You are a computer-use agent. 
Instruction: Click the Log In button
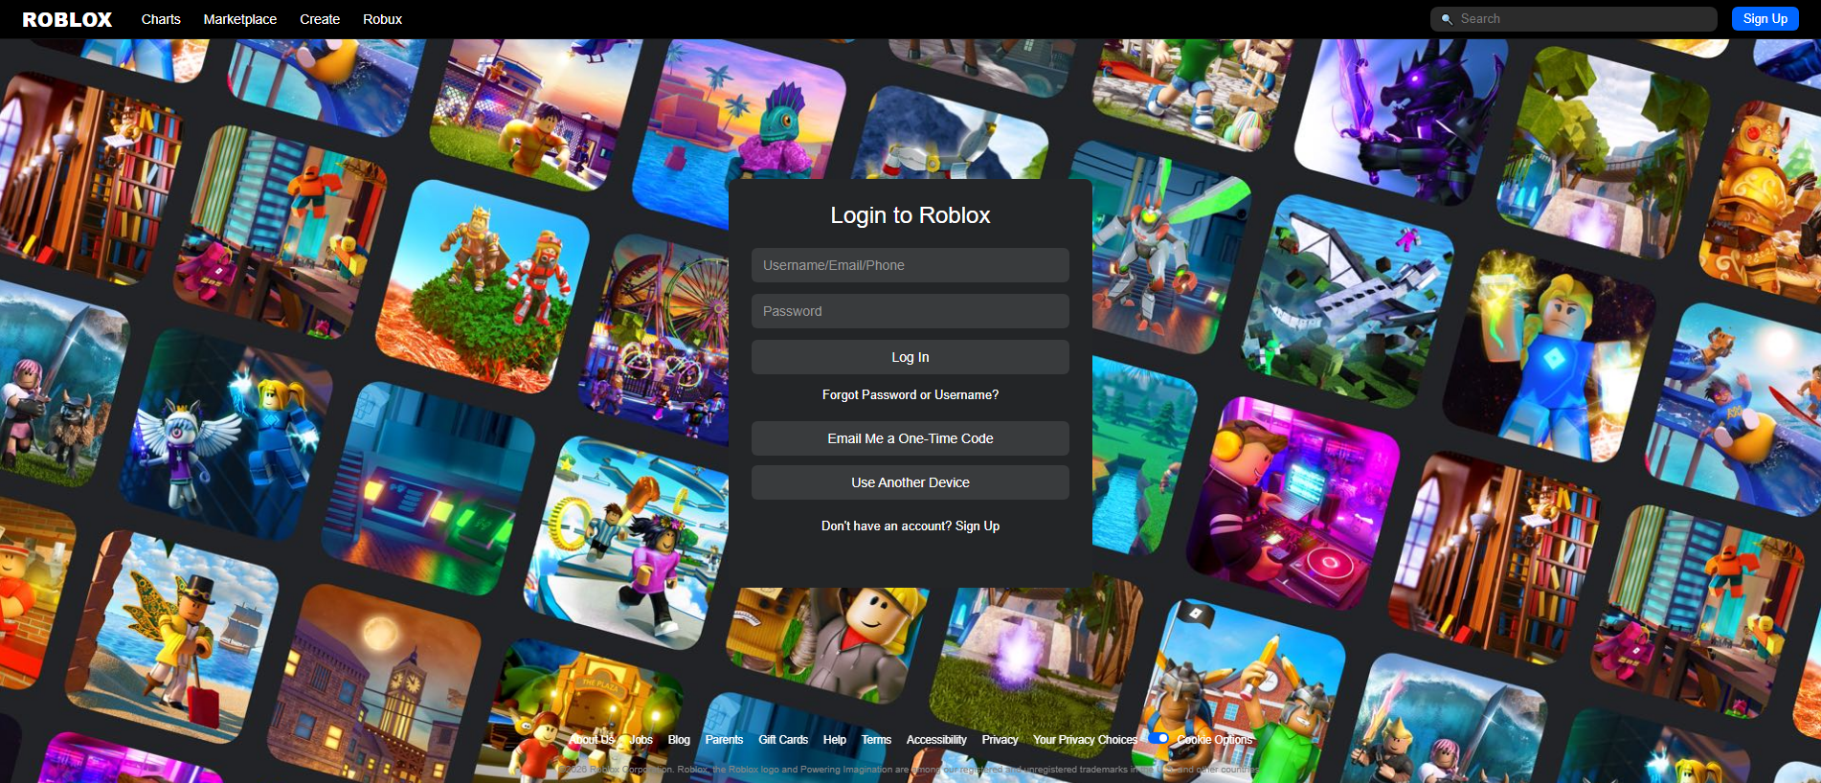[910, 357]
